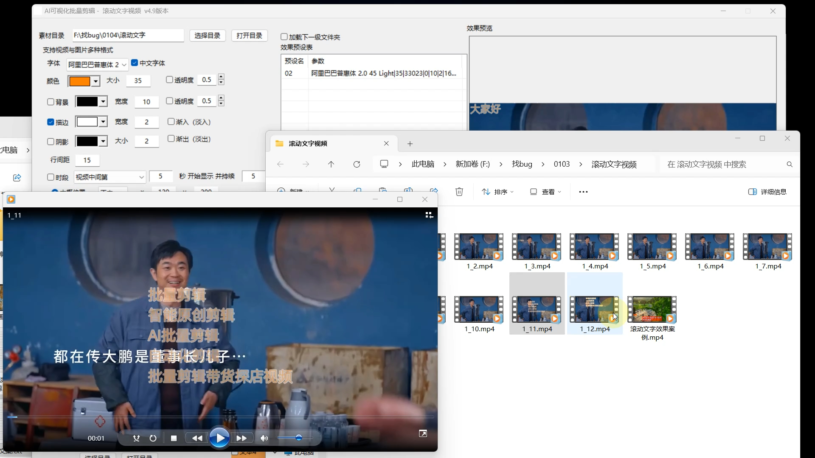Click the fast-forward button in the player
815x458 pixels.
coord(242,438)
